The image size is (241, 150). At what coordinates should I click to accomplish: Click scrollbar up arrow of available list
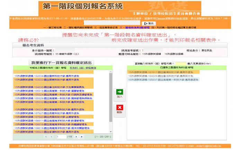111,72
